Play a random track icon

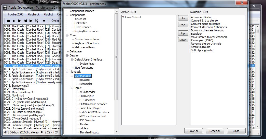click(36, 21)
